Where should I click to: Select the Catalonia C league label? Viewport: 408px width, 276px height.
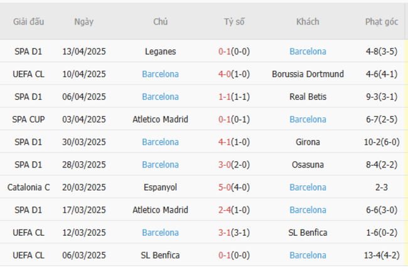tap(28, 187)
